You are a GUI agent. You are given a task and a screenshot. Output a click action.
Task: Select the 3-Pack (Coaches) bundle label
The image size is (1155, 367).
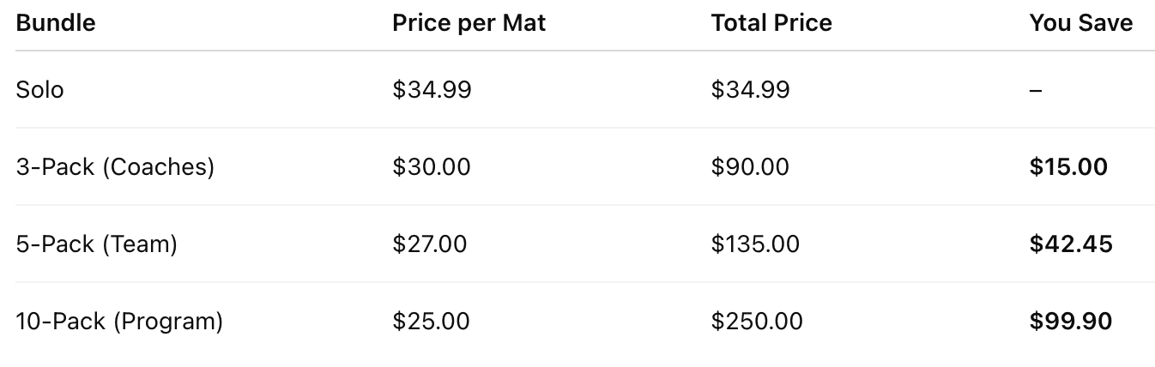(x=115, y=166)
